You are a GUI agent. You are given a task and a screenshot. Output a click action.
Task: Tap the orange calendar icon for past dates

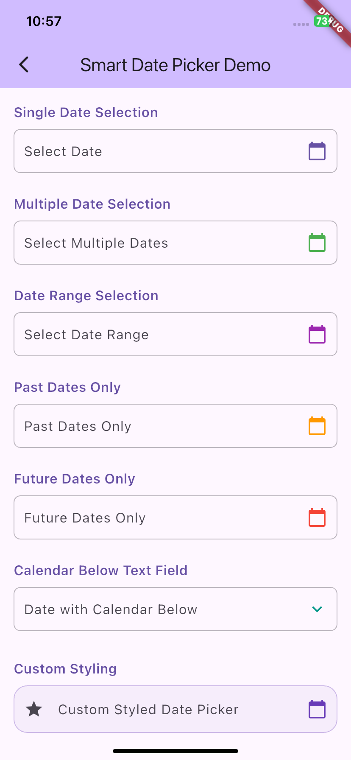click(317, 426)
